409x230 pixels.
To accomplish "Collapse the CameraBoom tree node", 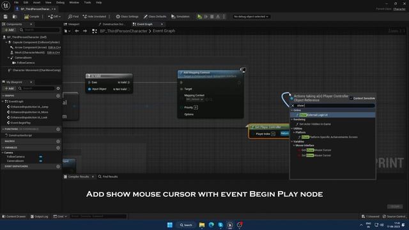I will coord(8,57).
